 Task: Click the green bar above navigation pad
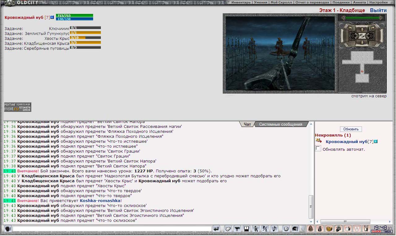click(x=362, y=18)
